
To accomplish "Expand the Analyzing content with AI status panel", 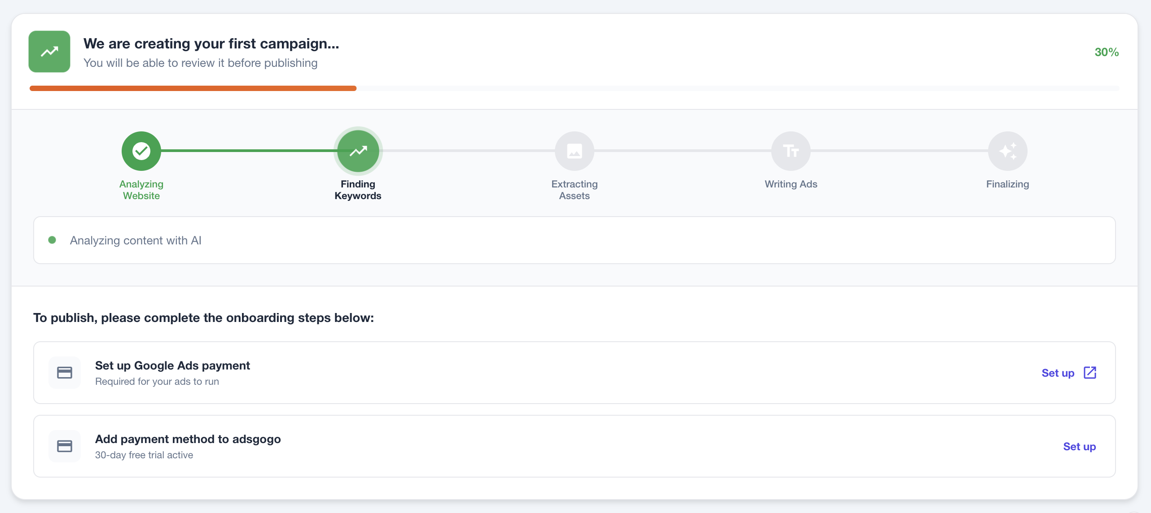I will pyautogui.click(x=574, y=240).
